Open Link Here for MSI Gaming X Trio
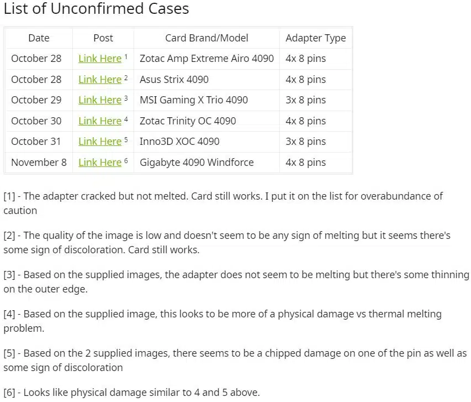Image resolution: width=471 pixels, height=402 pixels. tap(100, 100)
